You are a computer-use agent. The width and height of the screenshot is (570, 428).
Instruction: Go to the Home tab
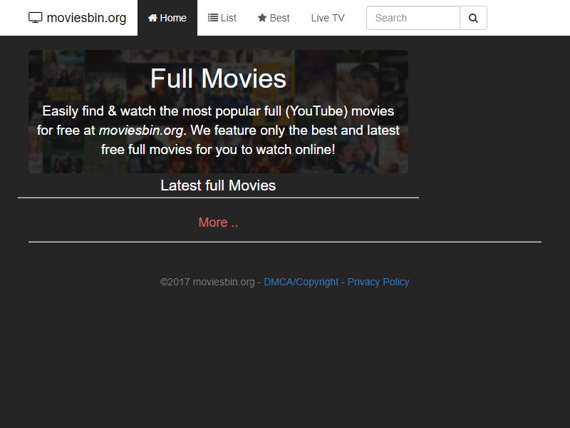(167, 18)
